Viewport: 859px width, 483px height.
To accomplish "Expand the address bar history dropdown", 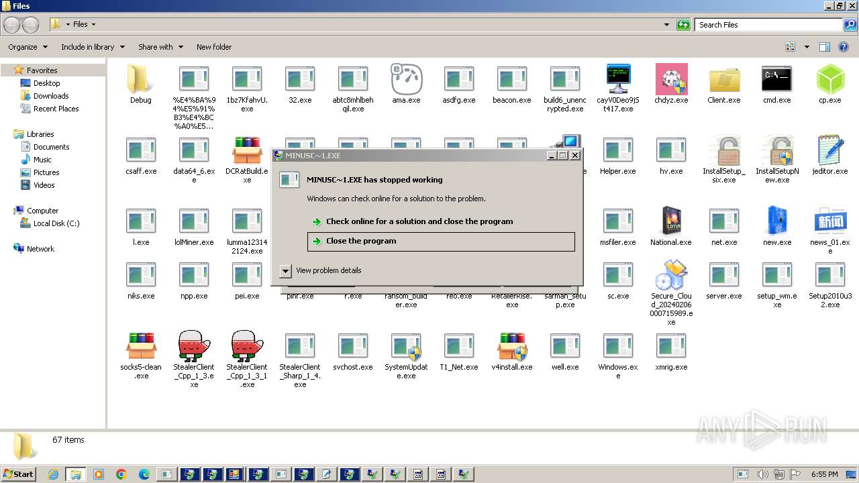I will pyautogui.click(x=666, y=25).
